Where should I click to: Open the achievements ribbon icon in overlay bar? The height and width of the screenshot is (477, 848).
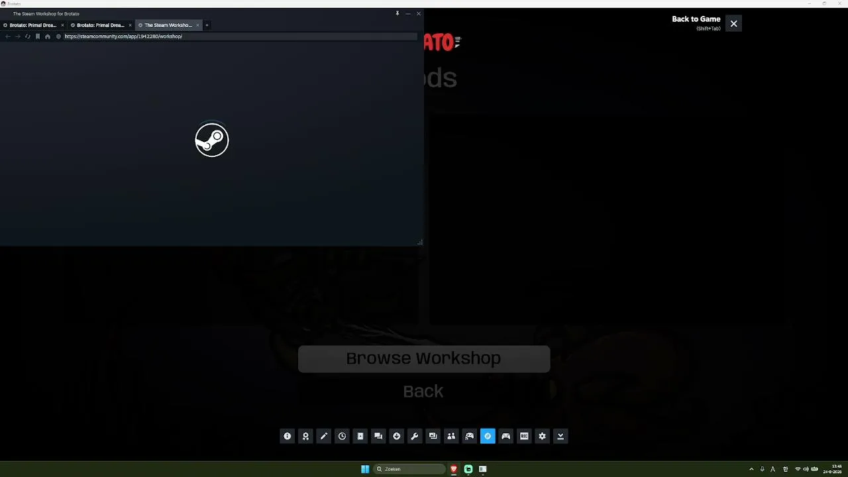(305, 436)
